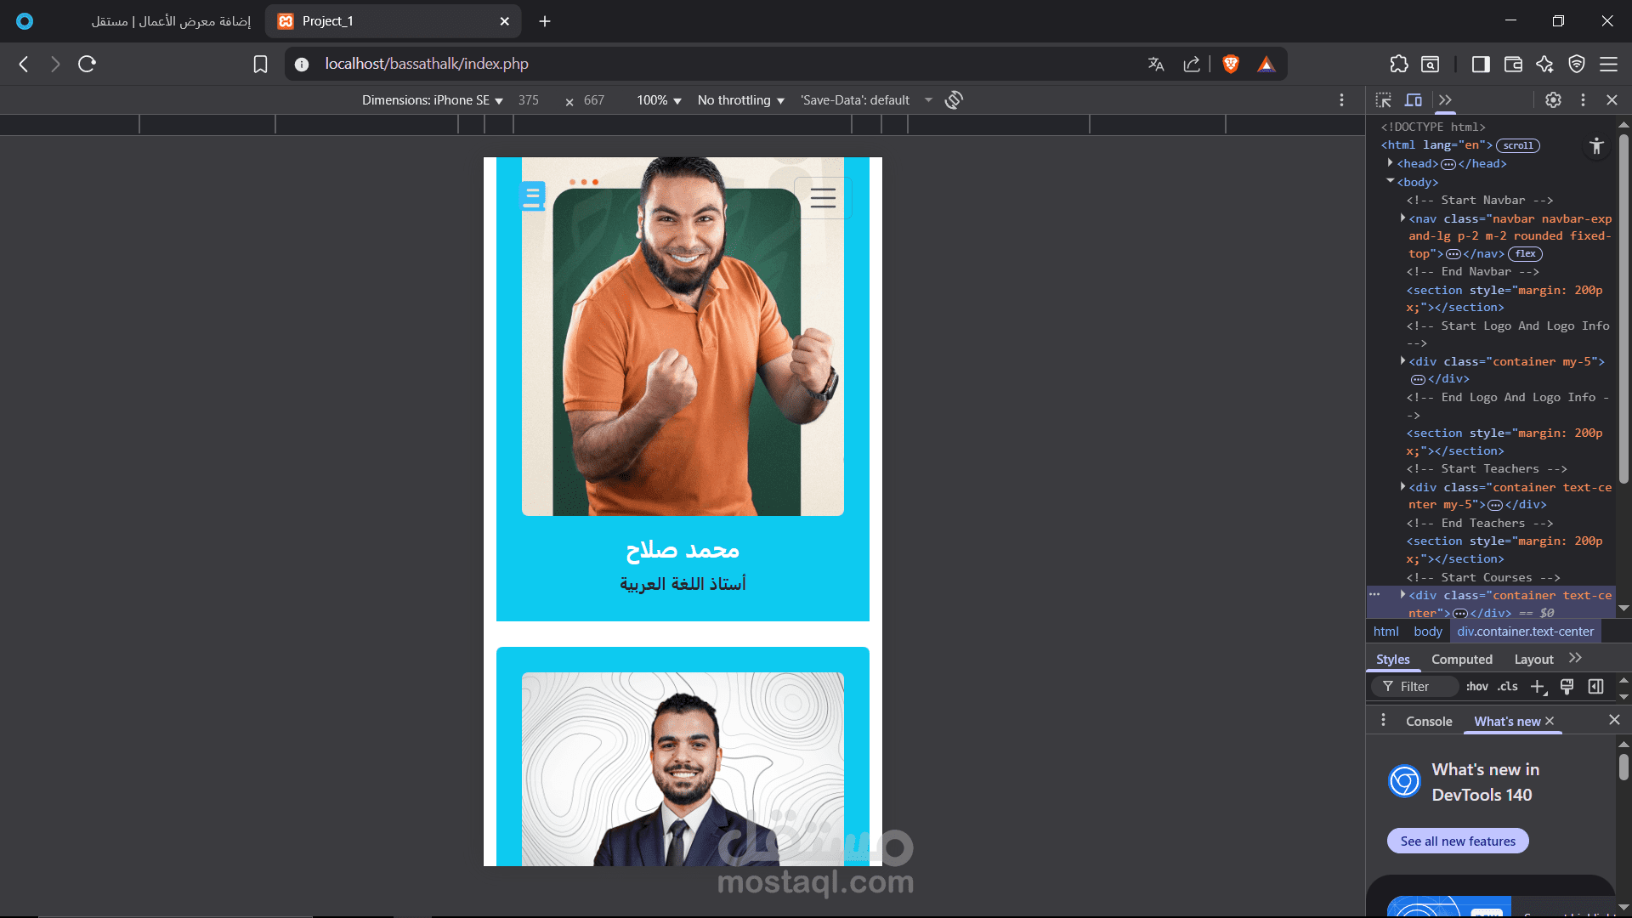Screen dimensions: 1632x918
Task: Open the browser main menu
Action: pyautogui.click(x=1608, y=64)
